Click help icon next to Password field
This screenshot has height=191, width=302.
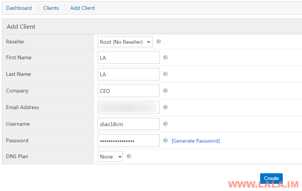(166, 140)
